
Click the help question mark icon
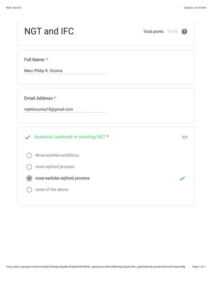185,32
